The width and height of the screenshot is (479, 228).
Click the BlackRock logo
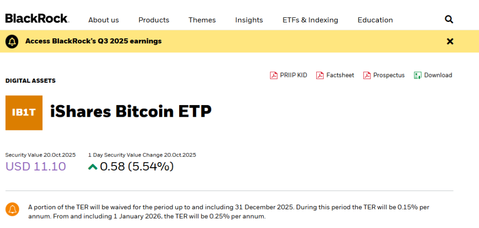37,19
